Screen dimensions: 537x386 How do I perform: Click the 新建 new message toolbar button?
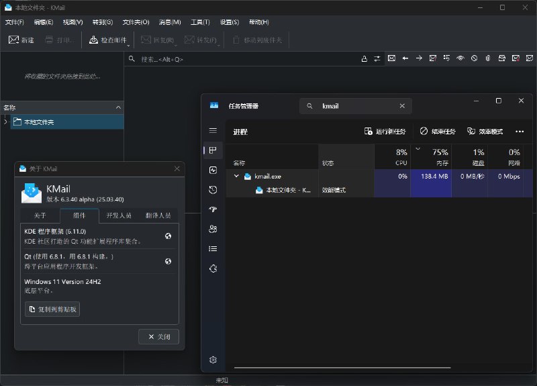click(x=21, y=40)
